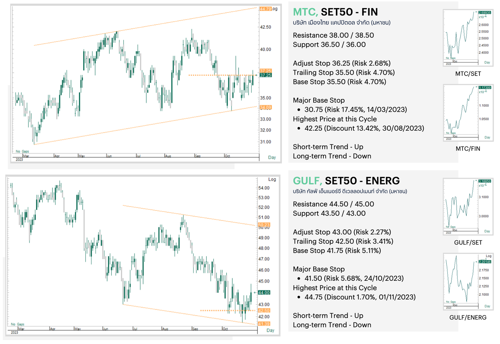Click the MTC/FIN caption under the mini chart
This screenshot has height=344, width=500.
pos(468,149)
